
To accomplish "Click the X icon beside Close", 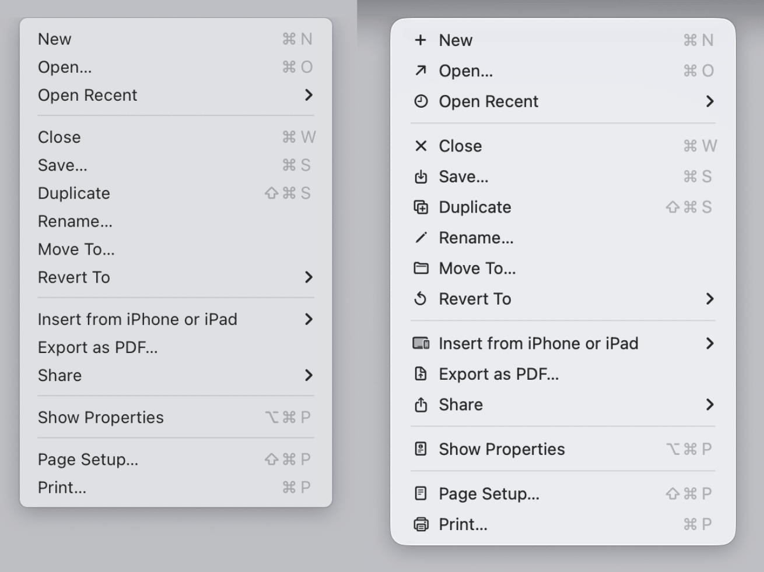I will [420, 146].
